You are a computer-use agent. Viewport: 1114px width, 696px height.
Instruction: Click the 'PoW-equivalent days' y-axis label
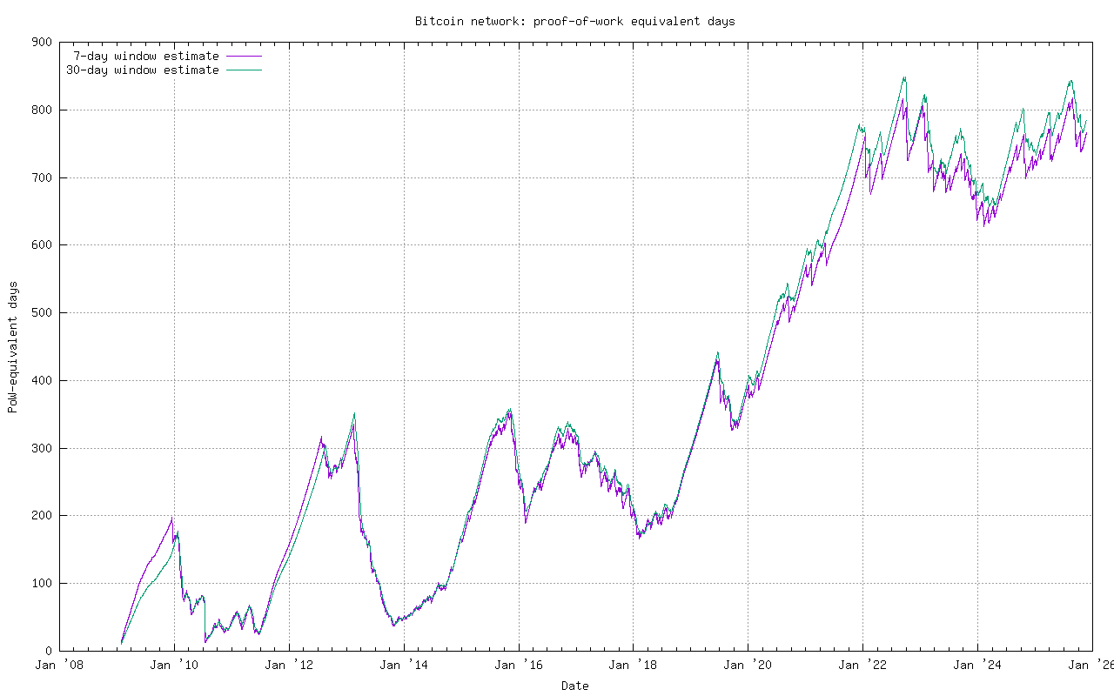[x=13, y=346]
